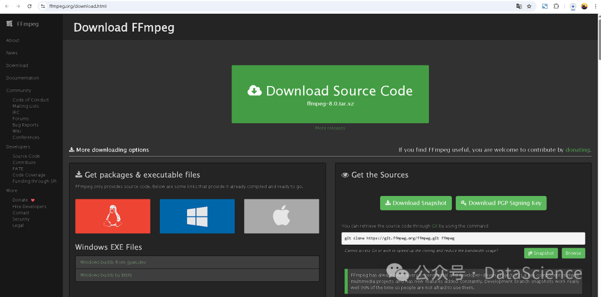Click the git clone command field
This screenshot has height=297, width=601.
pyautogui.click(x=463, y=238)
